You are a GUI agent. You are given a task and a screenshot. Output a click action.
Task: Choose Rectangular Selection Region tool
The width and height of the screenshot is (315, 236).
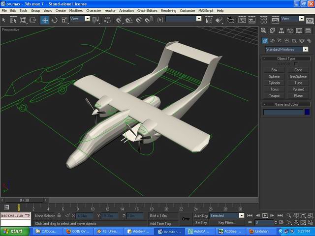click(23, 20)
